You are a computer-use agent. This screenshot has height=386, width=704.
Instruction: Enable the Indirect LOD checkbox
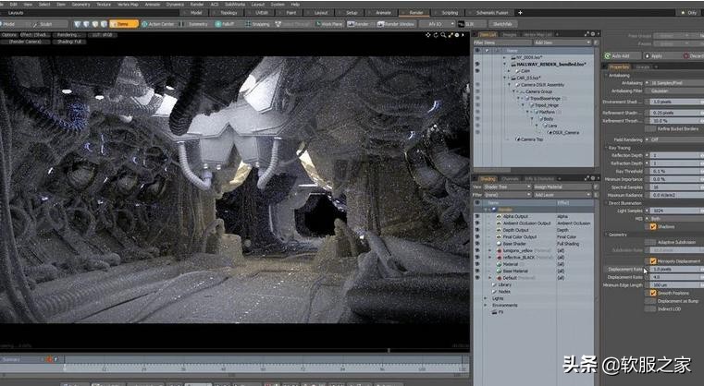tap(648, 308)
